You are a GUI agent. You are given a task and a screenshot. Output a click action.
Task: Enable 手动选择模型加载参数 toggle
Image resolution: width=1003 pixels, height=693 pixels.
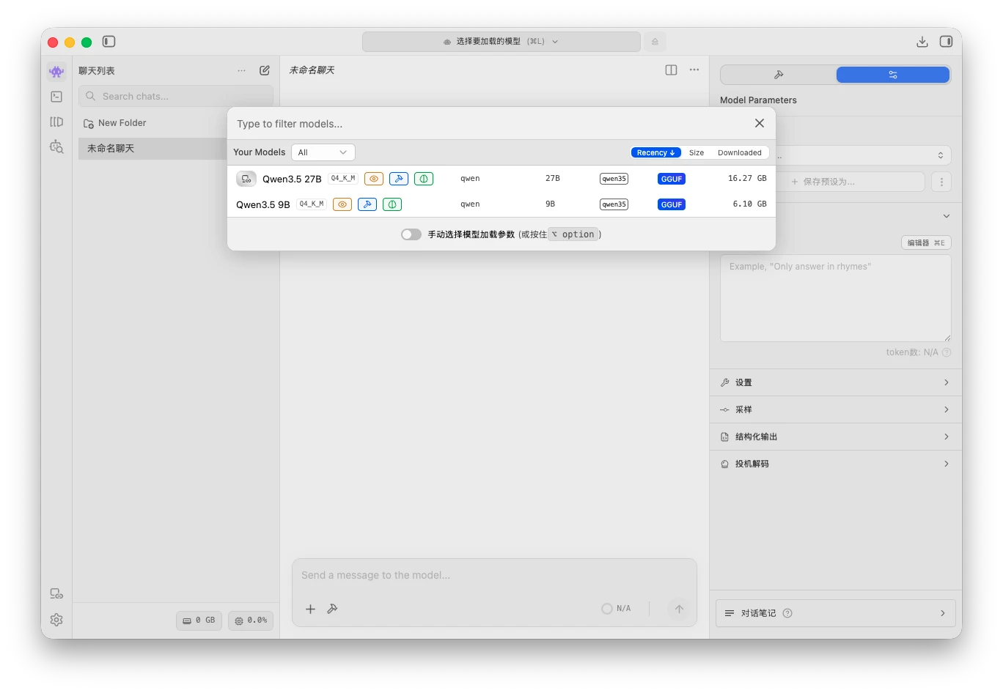(411, 234)
